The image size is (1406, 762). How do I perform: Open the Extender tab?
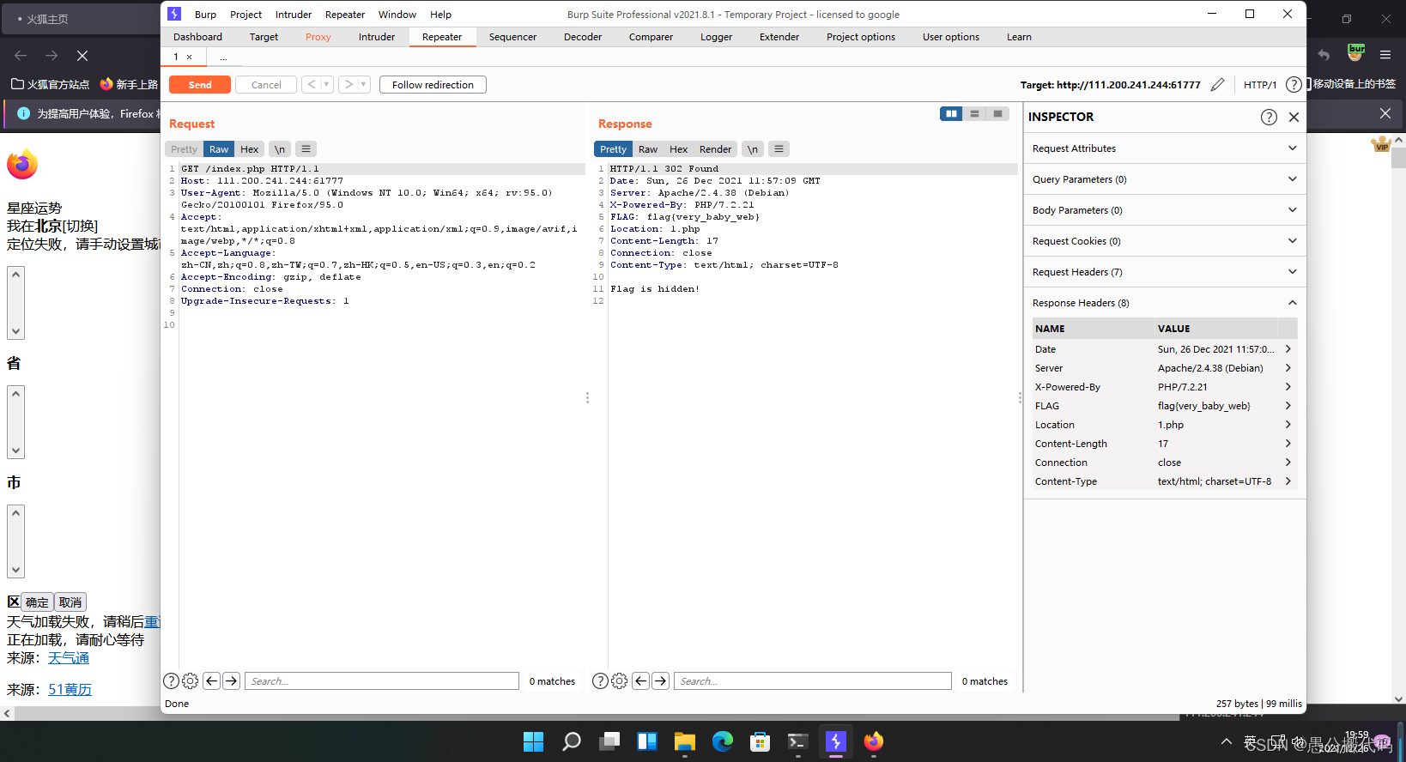click(x=779, y=37)
